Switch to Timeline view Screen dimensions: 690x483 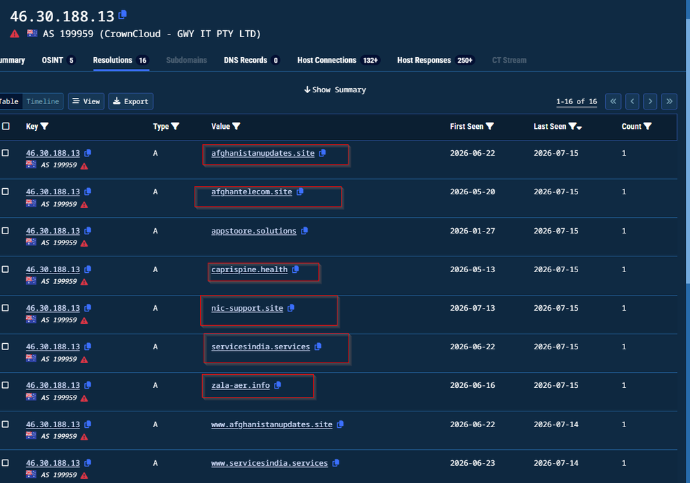(x=43, y=101)
